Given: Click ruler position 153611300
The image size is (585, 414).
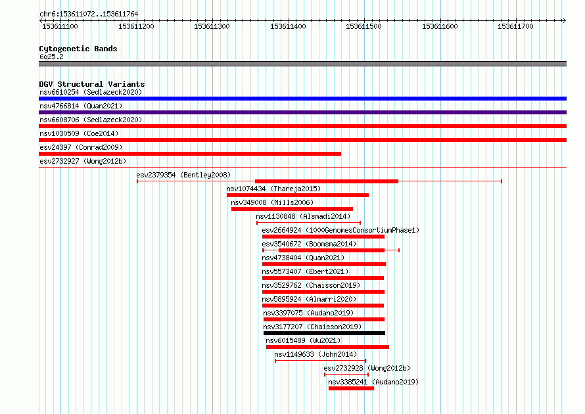Looking at the screenshot, I should click(212, 26).
